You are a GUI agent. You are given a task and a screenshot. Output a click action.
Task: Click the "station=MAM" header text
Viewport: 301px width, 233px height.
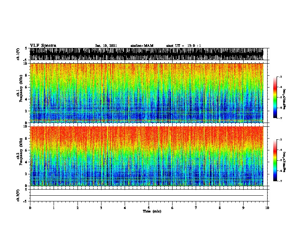[x=142, y=46]
